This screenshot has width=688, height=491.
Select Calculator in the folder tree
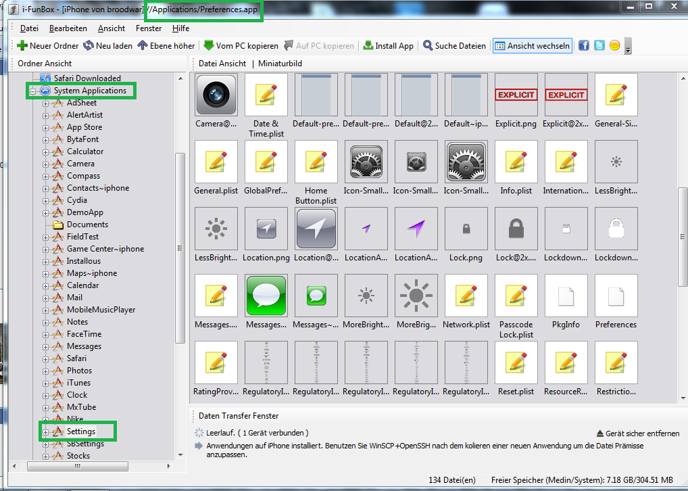(85, 151)
